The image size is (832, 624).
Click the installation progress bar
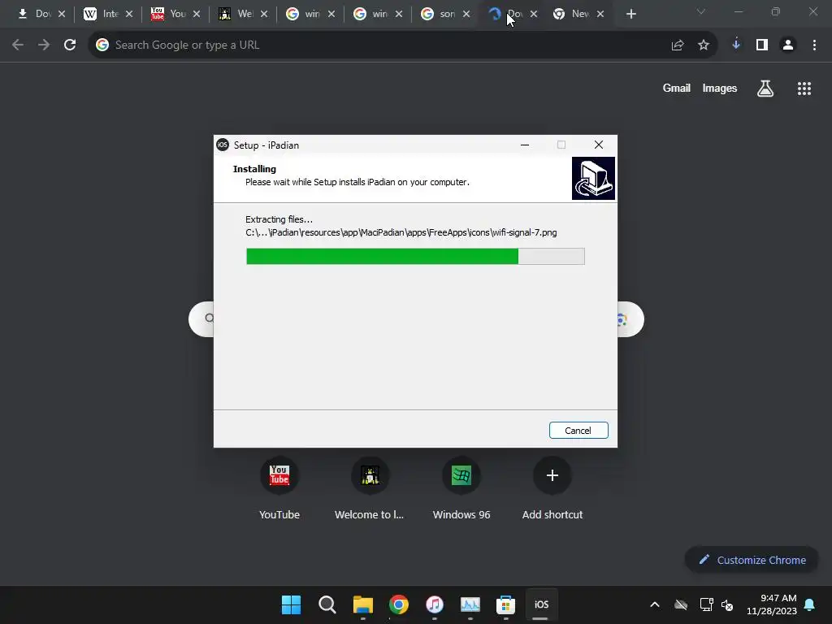coord(415,256)
